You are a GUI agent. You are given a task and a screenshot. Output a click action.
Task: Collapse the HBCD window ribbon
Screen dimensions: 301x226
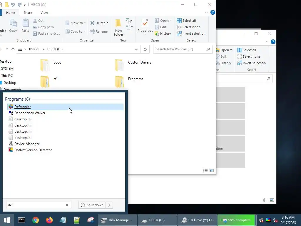click(206, 12)
